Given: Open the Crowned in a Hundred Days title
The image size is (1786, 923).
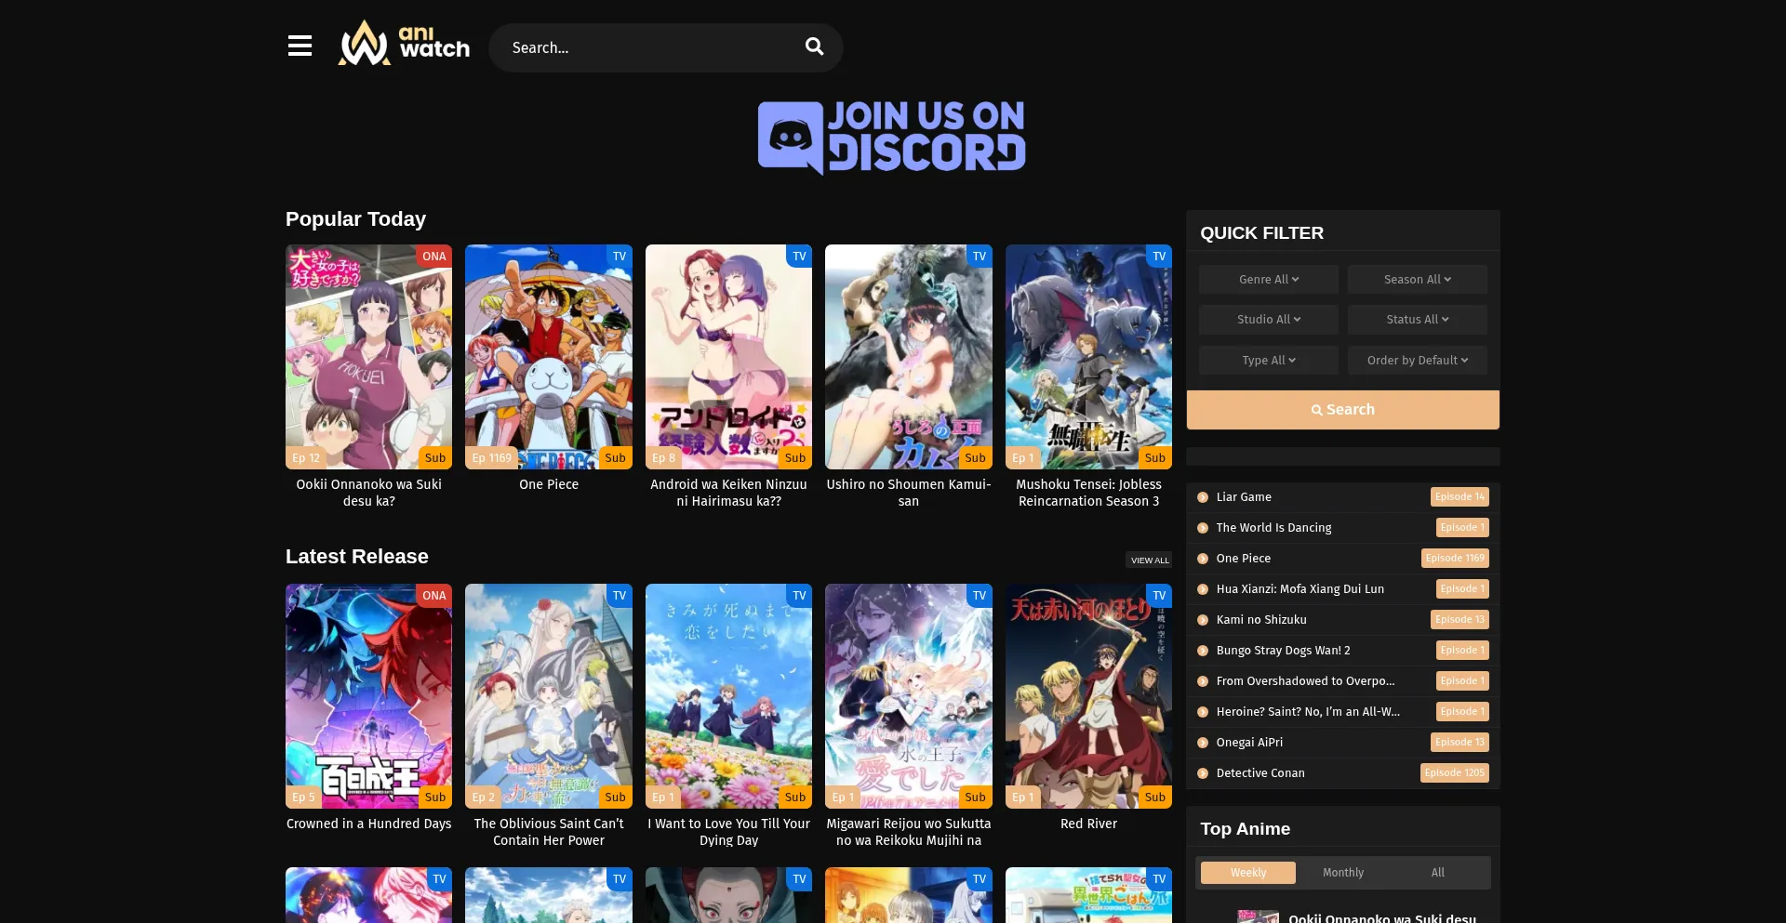Looking at the screenshot, I should tap(368, 824).
